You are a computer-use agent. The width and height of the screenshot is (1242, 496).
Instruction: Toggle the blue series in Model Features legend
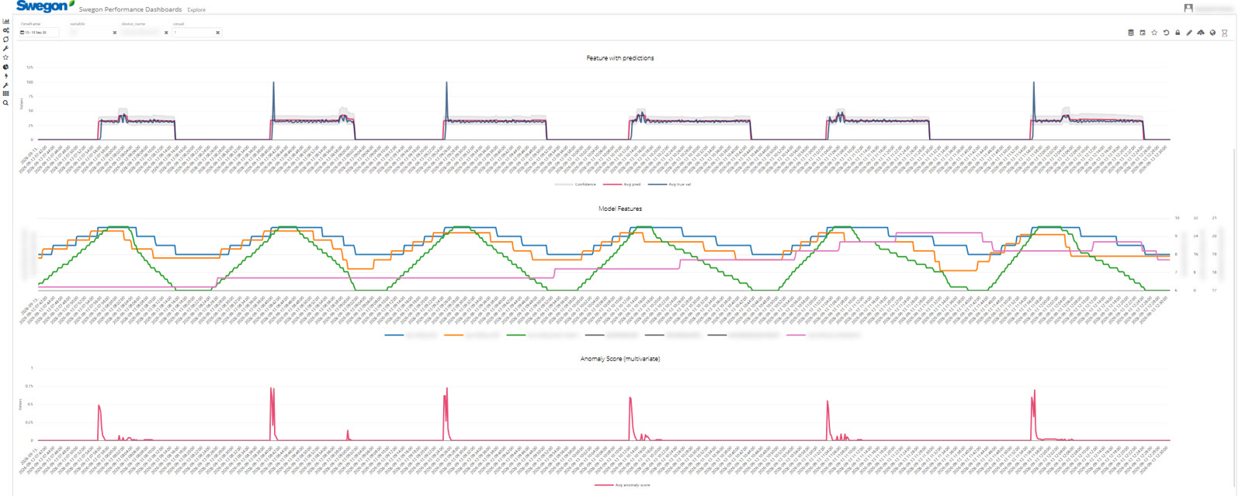pyautogui.click(x=411, y=336)
